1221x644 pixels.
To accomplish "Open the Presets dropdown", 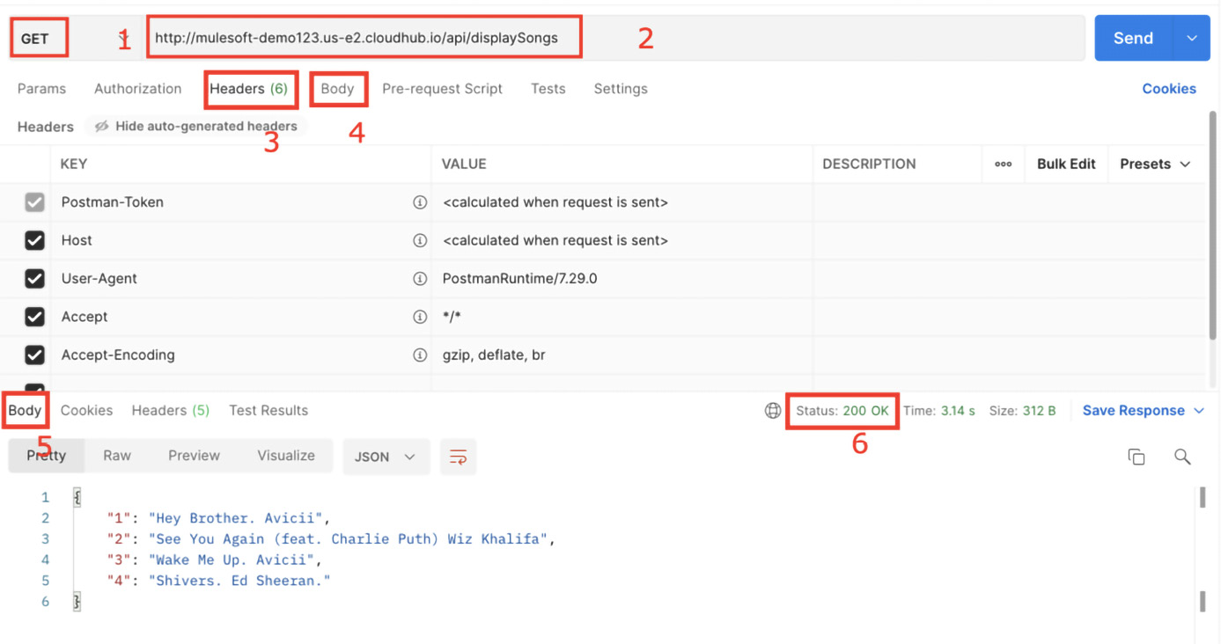I will pyautogui.click(x=1155, y=164).
